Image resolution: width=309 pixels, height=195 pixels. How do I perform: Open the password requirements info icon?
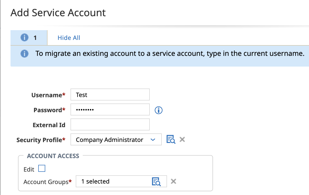(x=158, y=110)
